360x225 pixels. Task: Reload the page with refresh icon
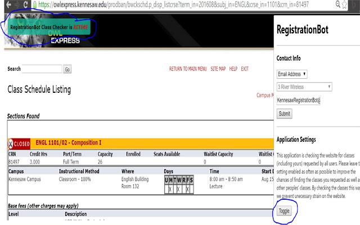pyautogui.click(x=25, y=4)
